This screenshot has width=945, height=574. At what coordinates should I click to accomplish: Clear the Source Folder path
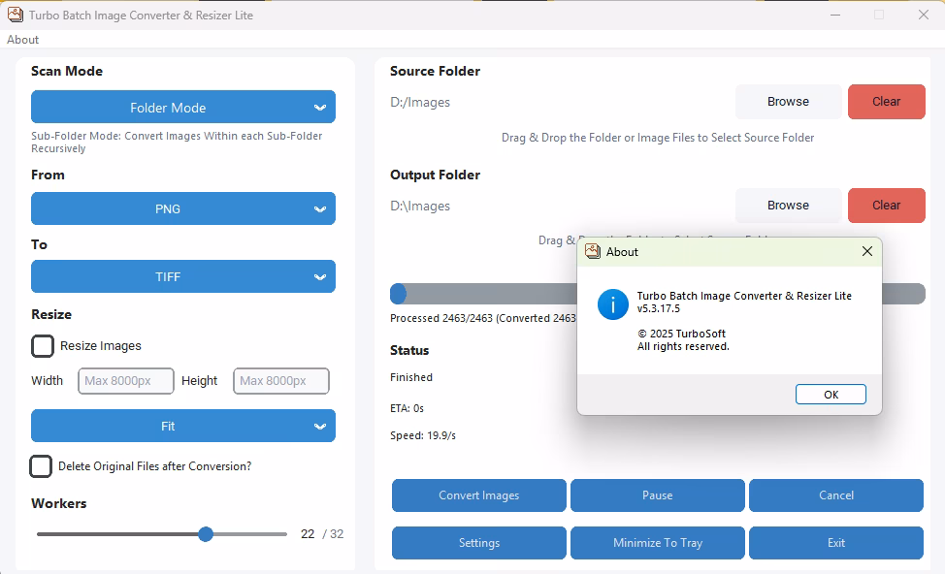[886, 102]
